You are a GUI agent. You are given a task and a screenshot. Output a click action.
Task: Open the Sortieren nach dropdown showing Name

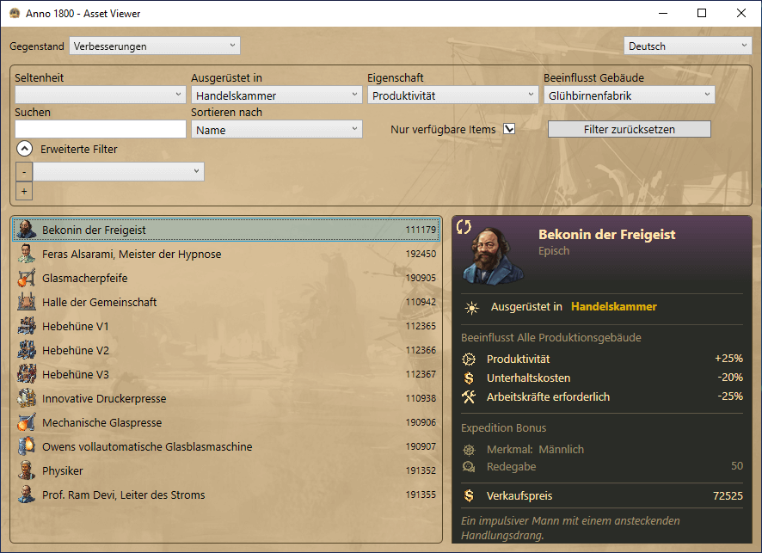coord(277,130)
